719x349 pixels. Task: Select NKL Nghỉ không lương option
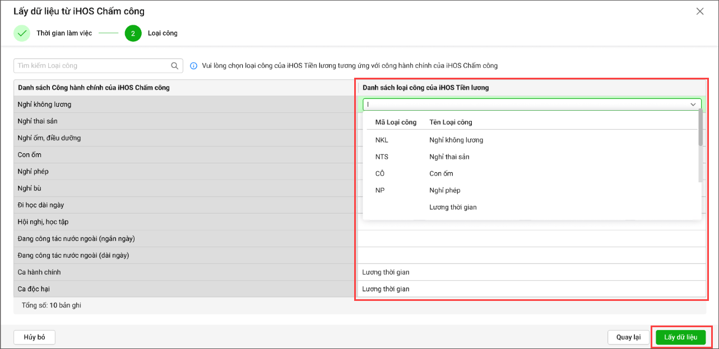[530, 140]
